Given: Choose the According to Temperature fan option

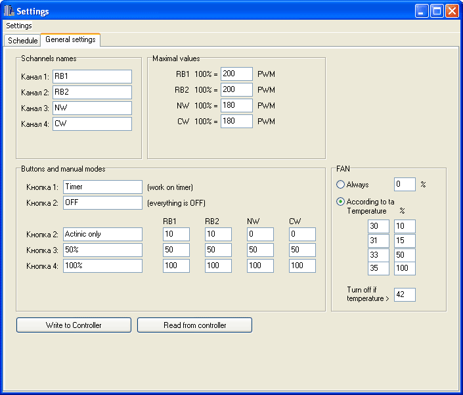Looking at the screenshot, I should click(x=341, y=202).
